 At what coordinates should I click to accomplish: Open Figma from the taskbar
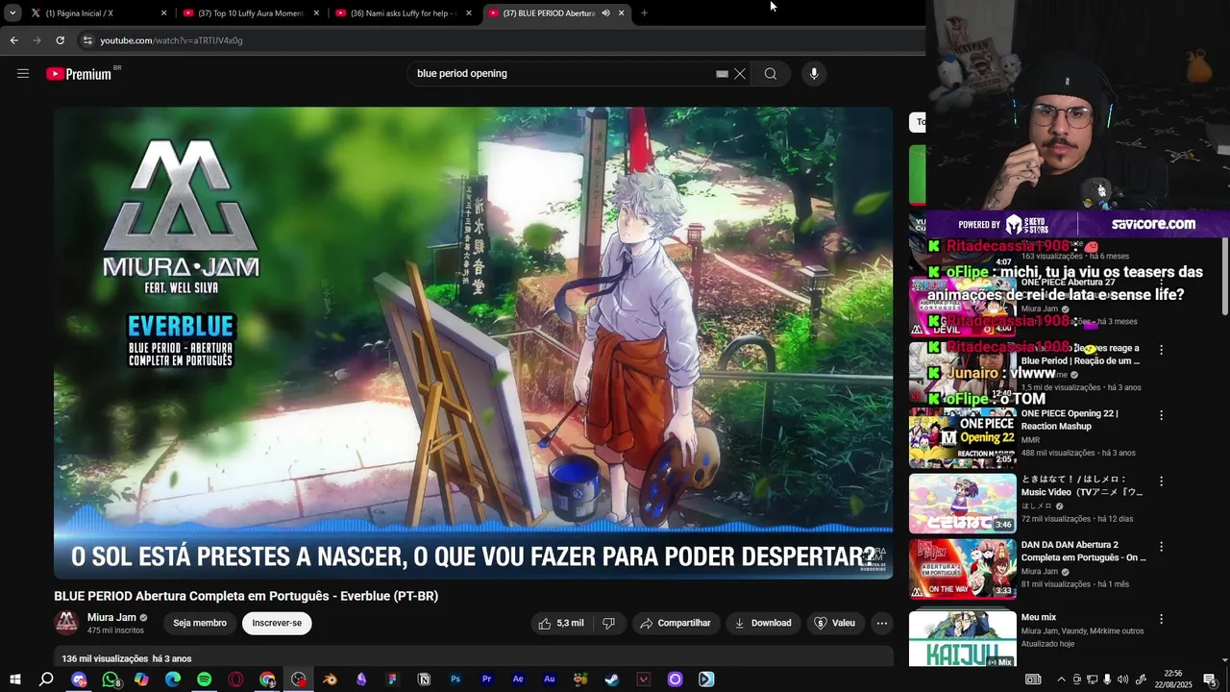tap(392, 679)
